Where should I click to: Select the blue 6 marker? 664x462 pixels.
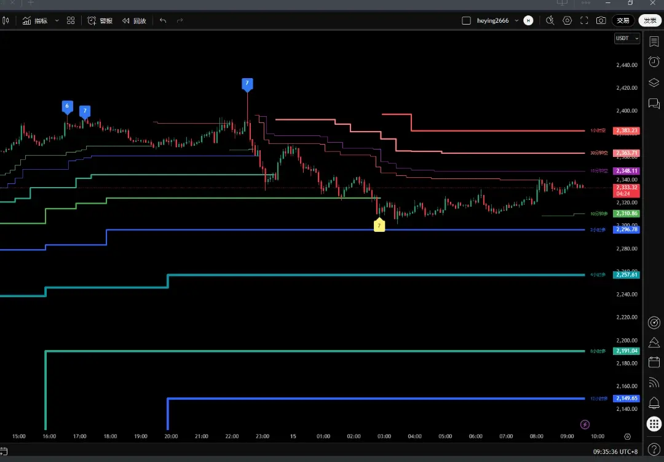point(67,107)
